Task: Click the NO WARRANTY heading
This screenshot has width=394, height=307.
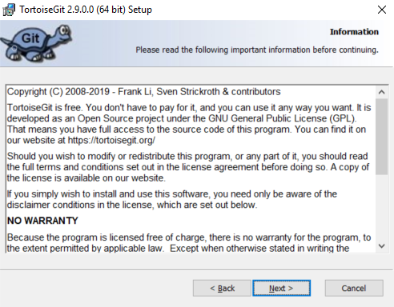Action: click(42, 221)
